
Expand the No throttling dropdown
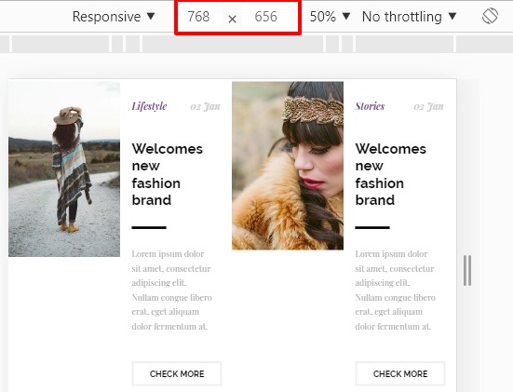point(409,17)
